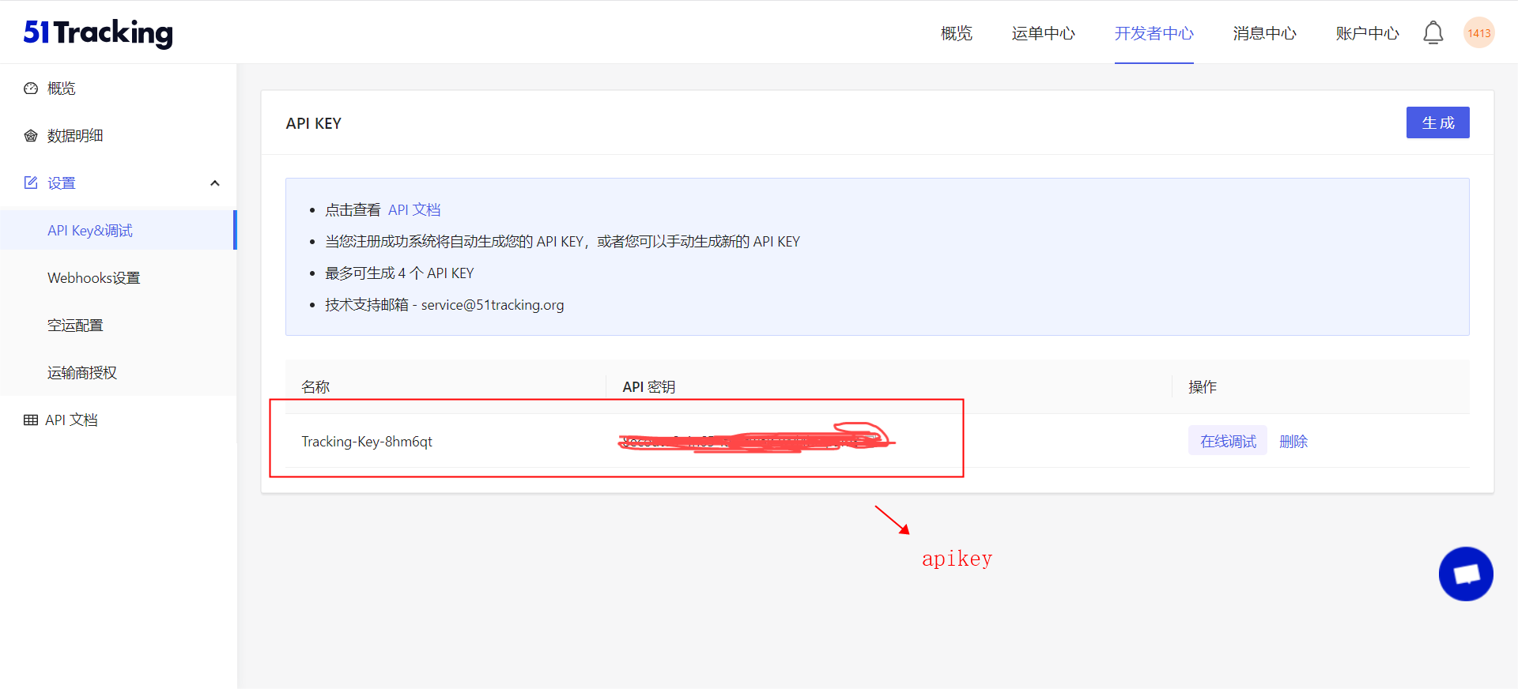Open the 1413 user avatar menu

tap(1478, 33)
